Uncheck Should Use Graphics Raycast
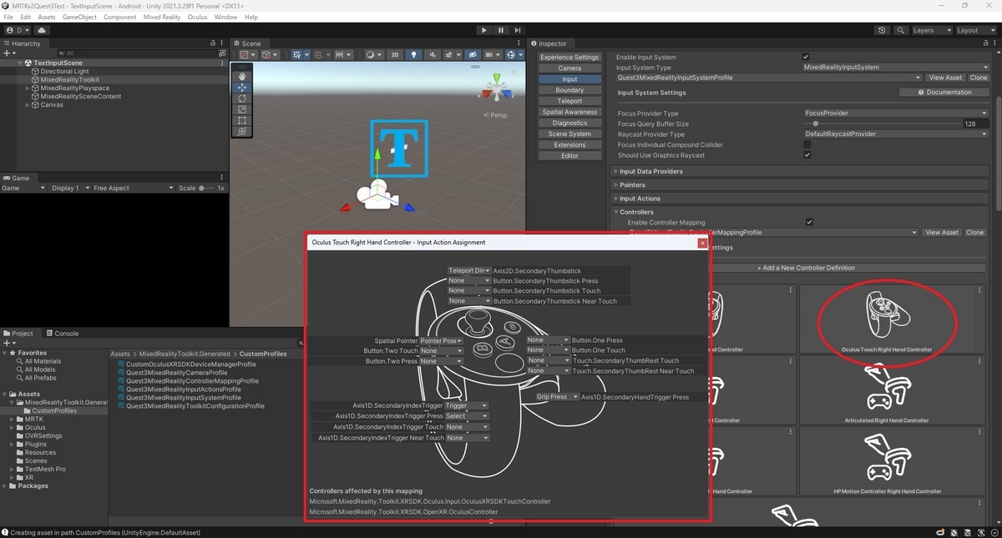This screenshot has height=538, width=1002. (x=807, y=155)
